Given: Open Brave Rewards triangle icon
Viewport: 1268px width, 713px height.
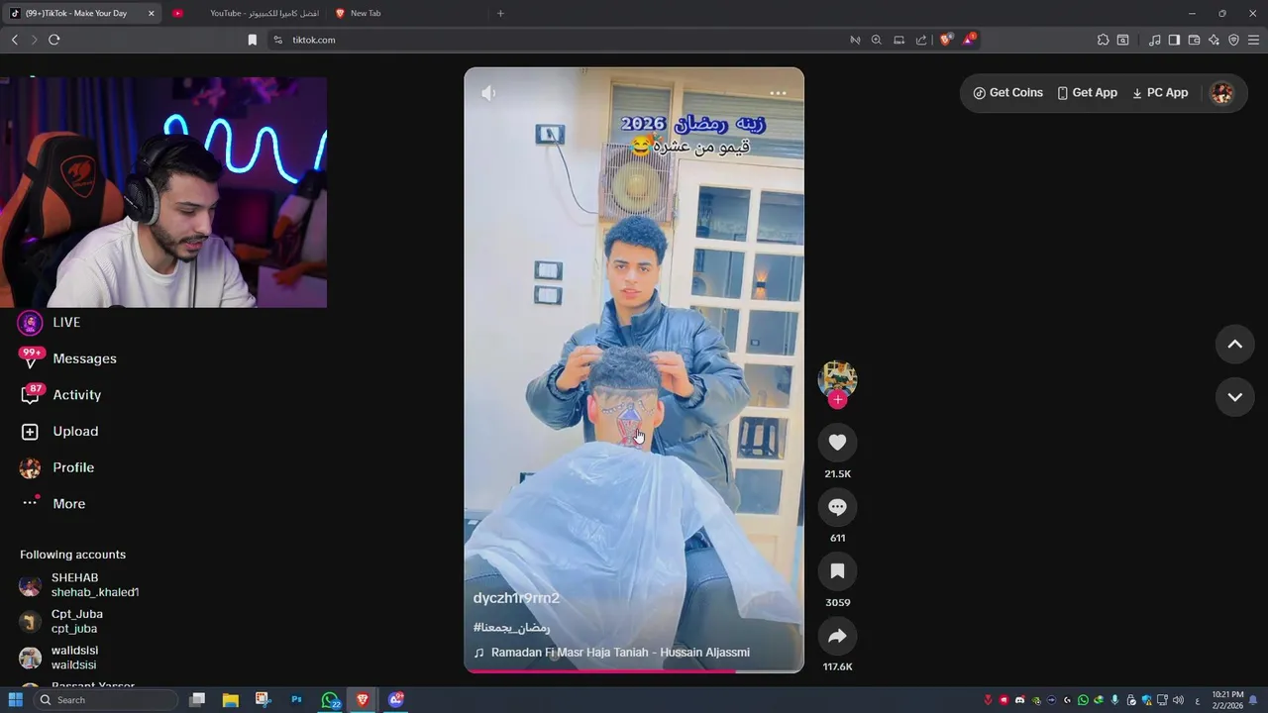Looking at the screenshot, I should (969, 40).
